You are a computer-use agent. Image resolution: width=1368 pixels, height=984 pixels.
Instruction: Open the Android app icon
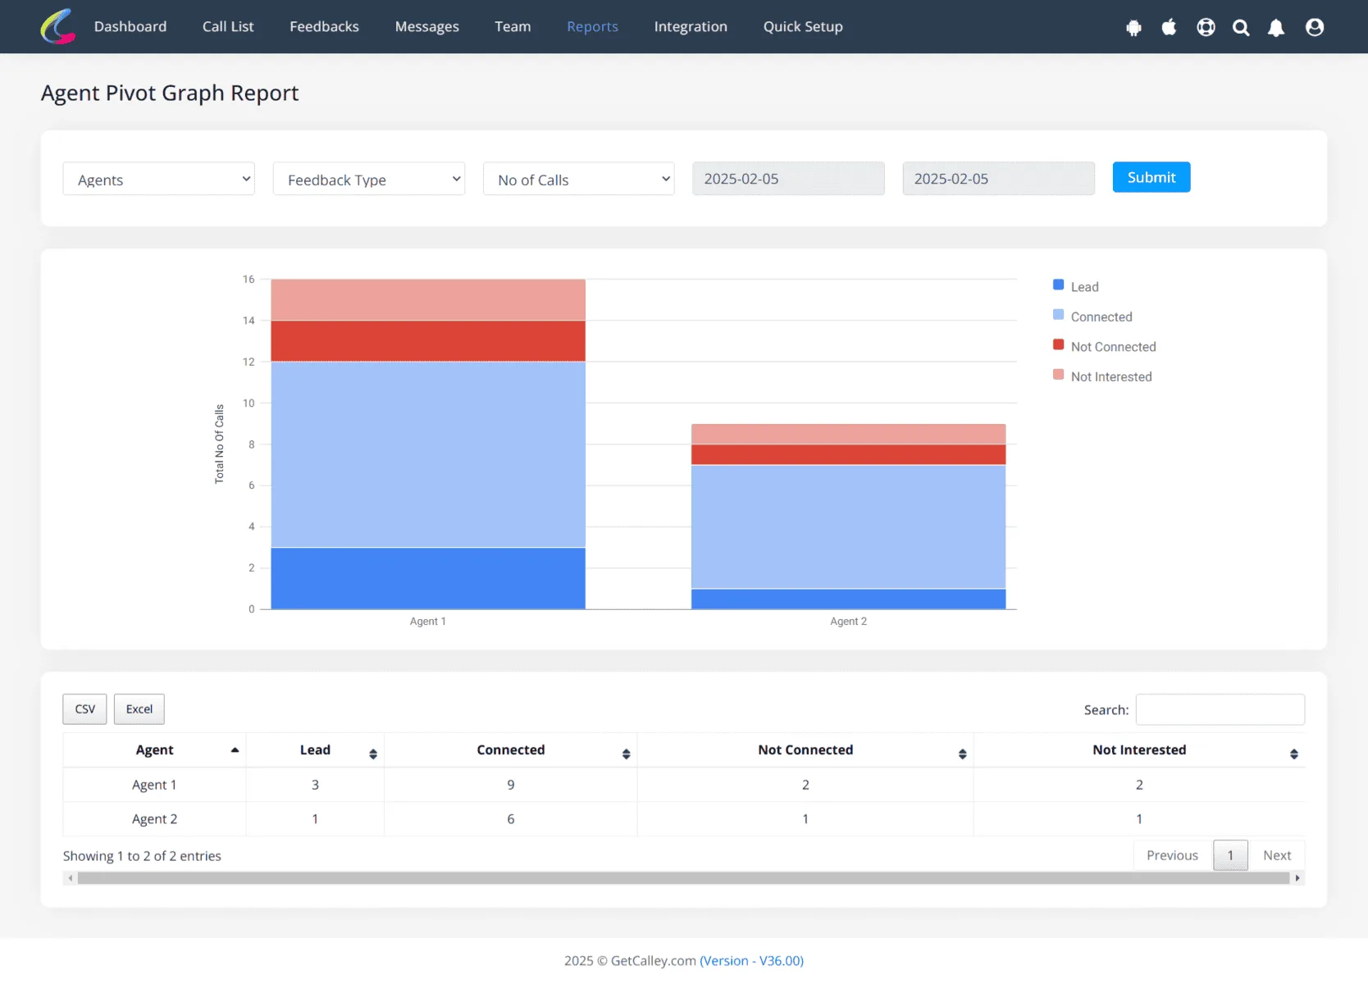(1133, 28)
